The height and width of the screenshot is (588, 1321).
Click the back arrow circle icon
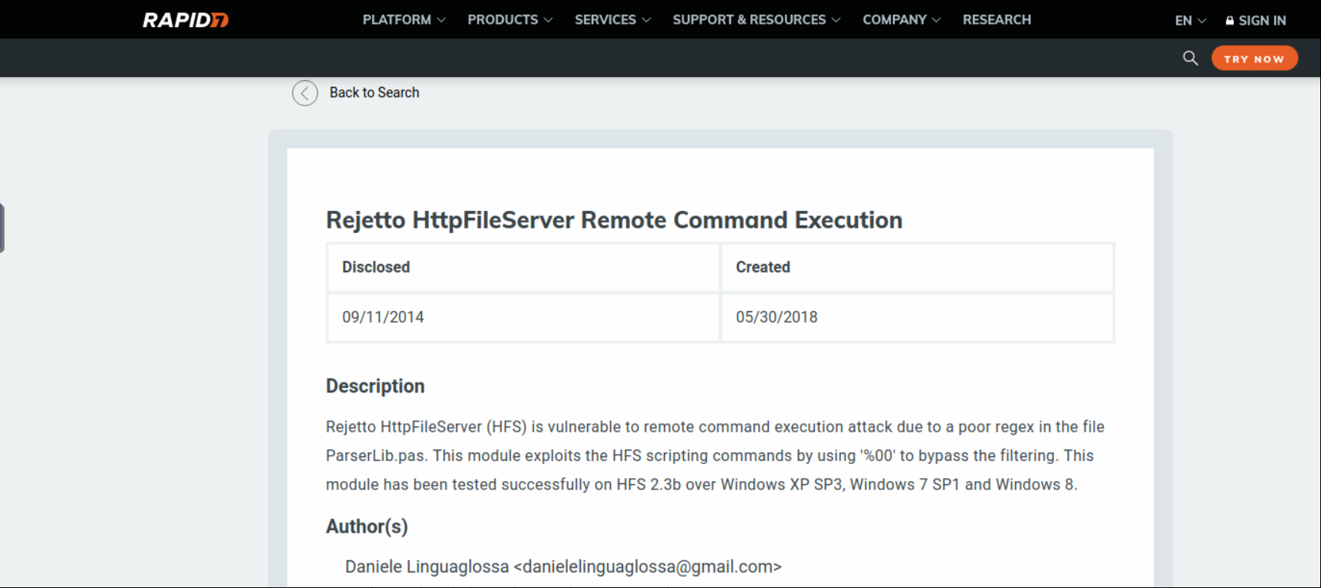[x=305, y=93]
